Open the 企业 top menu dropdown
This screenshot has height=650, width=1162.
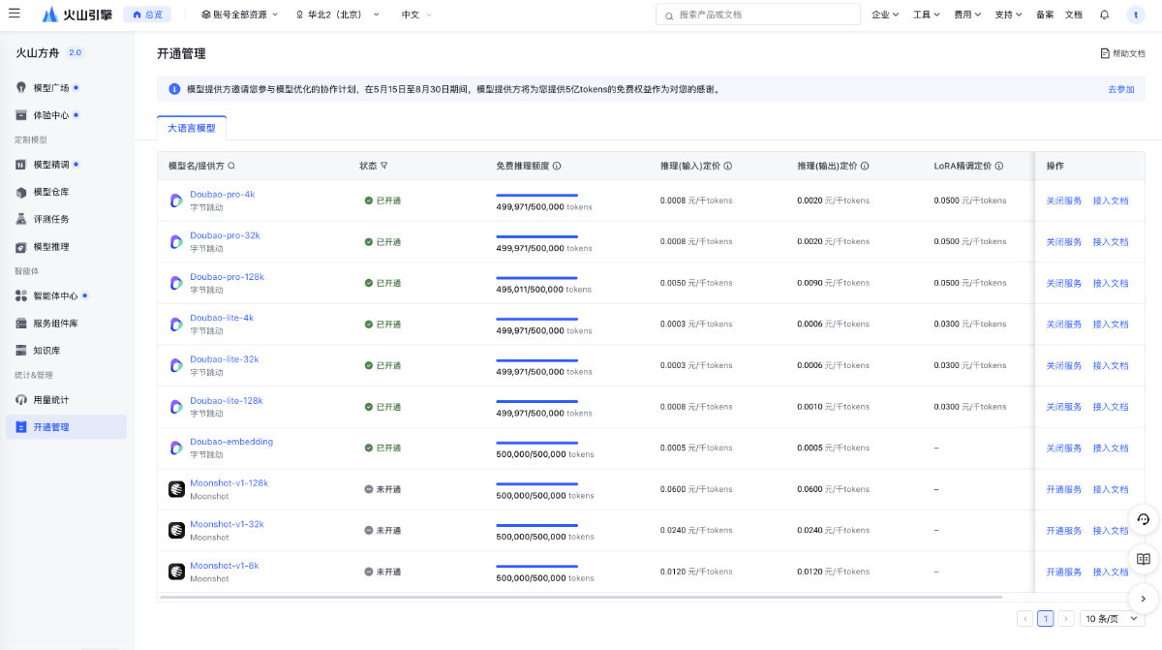(885, 15)
